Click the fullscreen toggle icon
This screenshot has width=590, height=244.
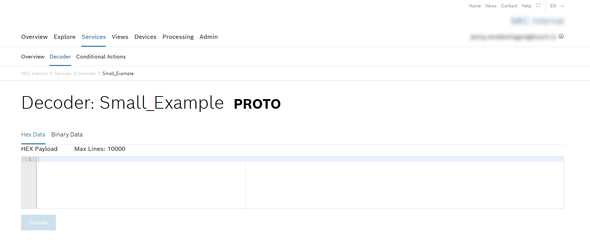(538, 6)
